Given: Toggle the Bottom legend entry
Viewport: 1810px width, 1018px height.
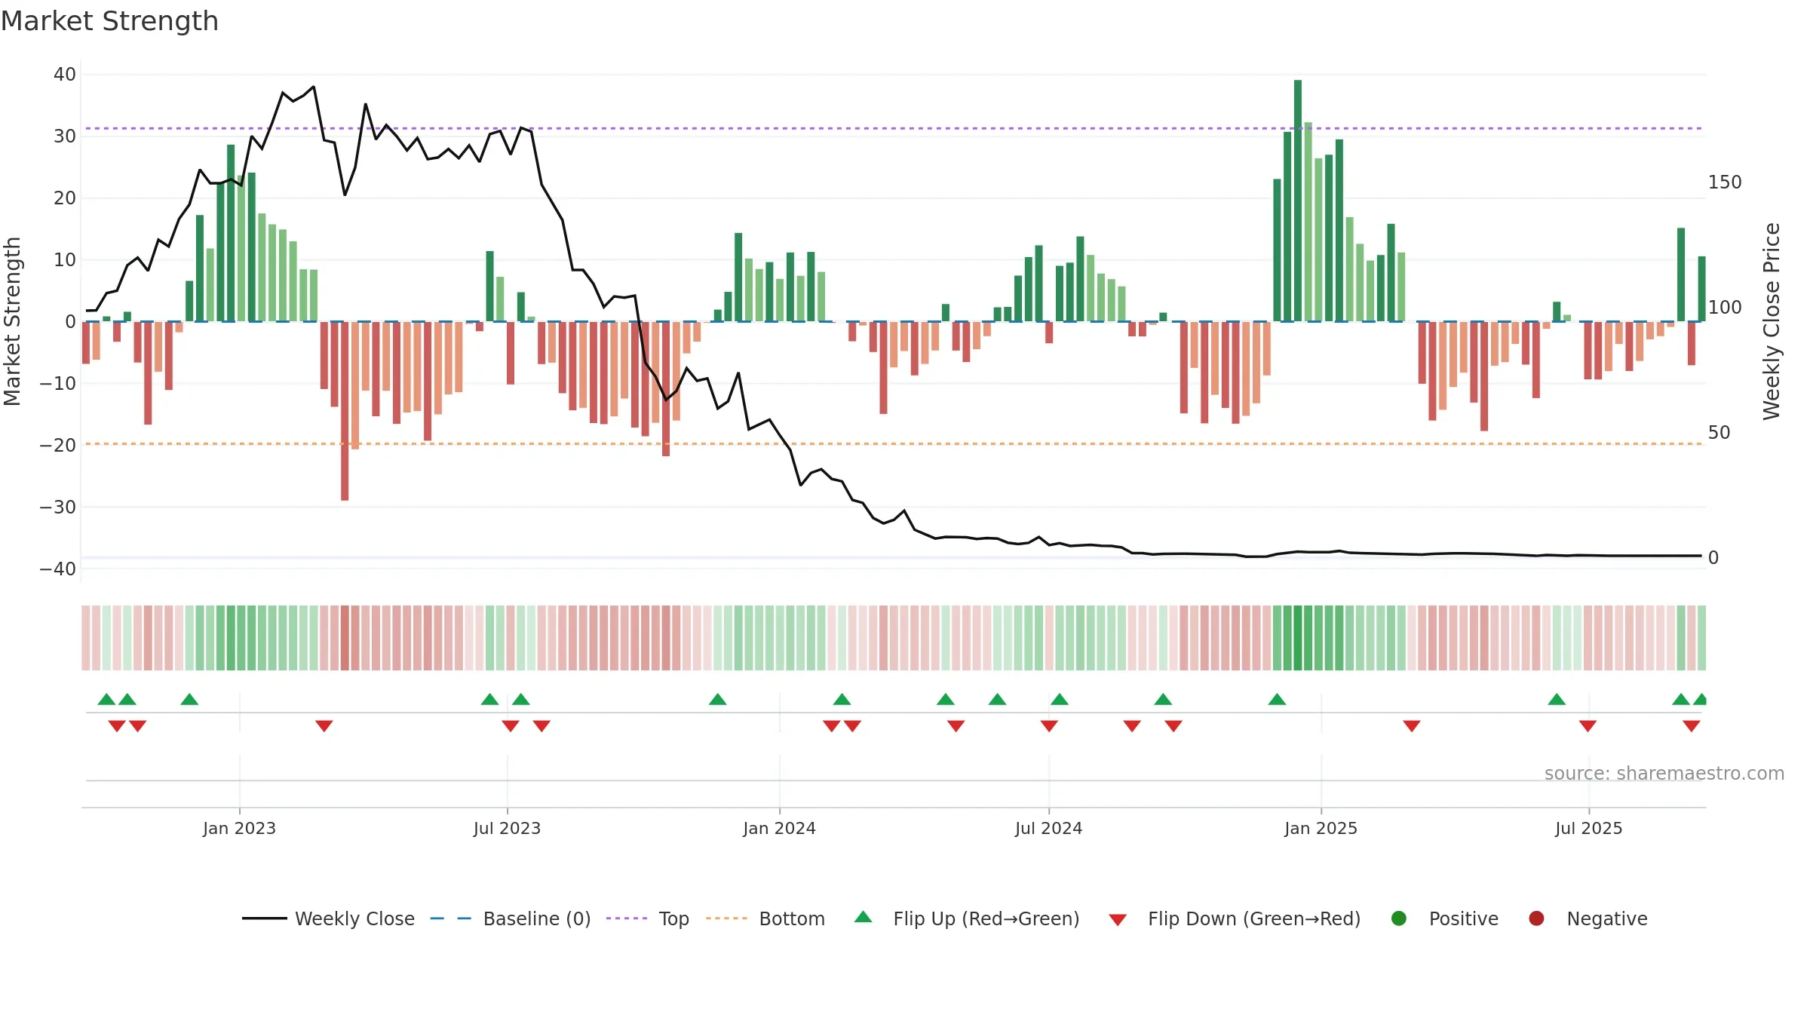Looking at the screenshot, I should coord(765,918).
